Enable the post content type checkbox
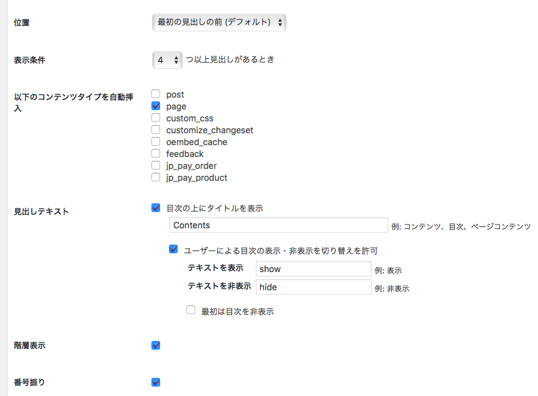The height and width of the screenshot is (396, 538). pos(156,94)
